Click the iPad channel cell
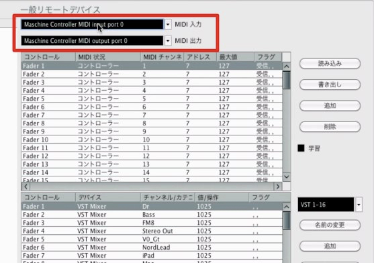The height and width of the screenshot is (263, 374). pyautogui.click(x=148, y=256)
